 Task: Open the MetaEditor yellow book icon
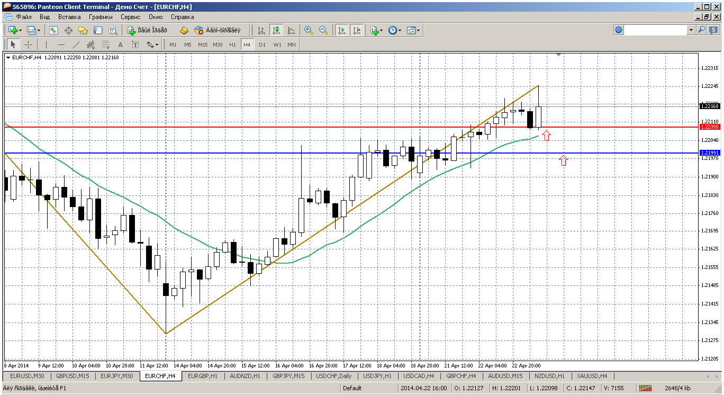184,30
